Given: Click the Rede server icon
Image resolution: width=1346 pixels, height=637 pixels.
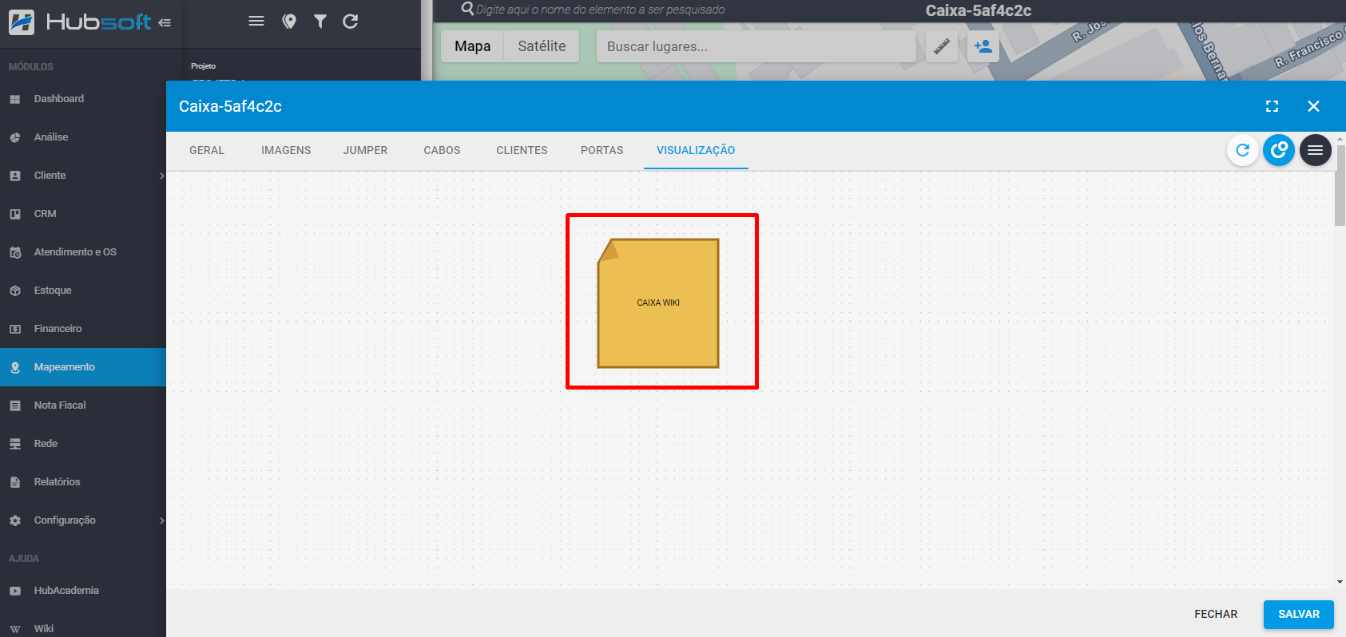Looking at the screenshot, I should coord(15,444).
